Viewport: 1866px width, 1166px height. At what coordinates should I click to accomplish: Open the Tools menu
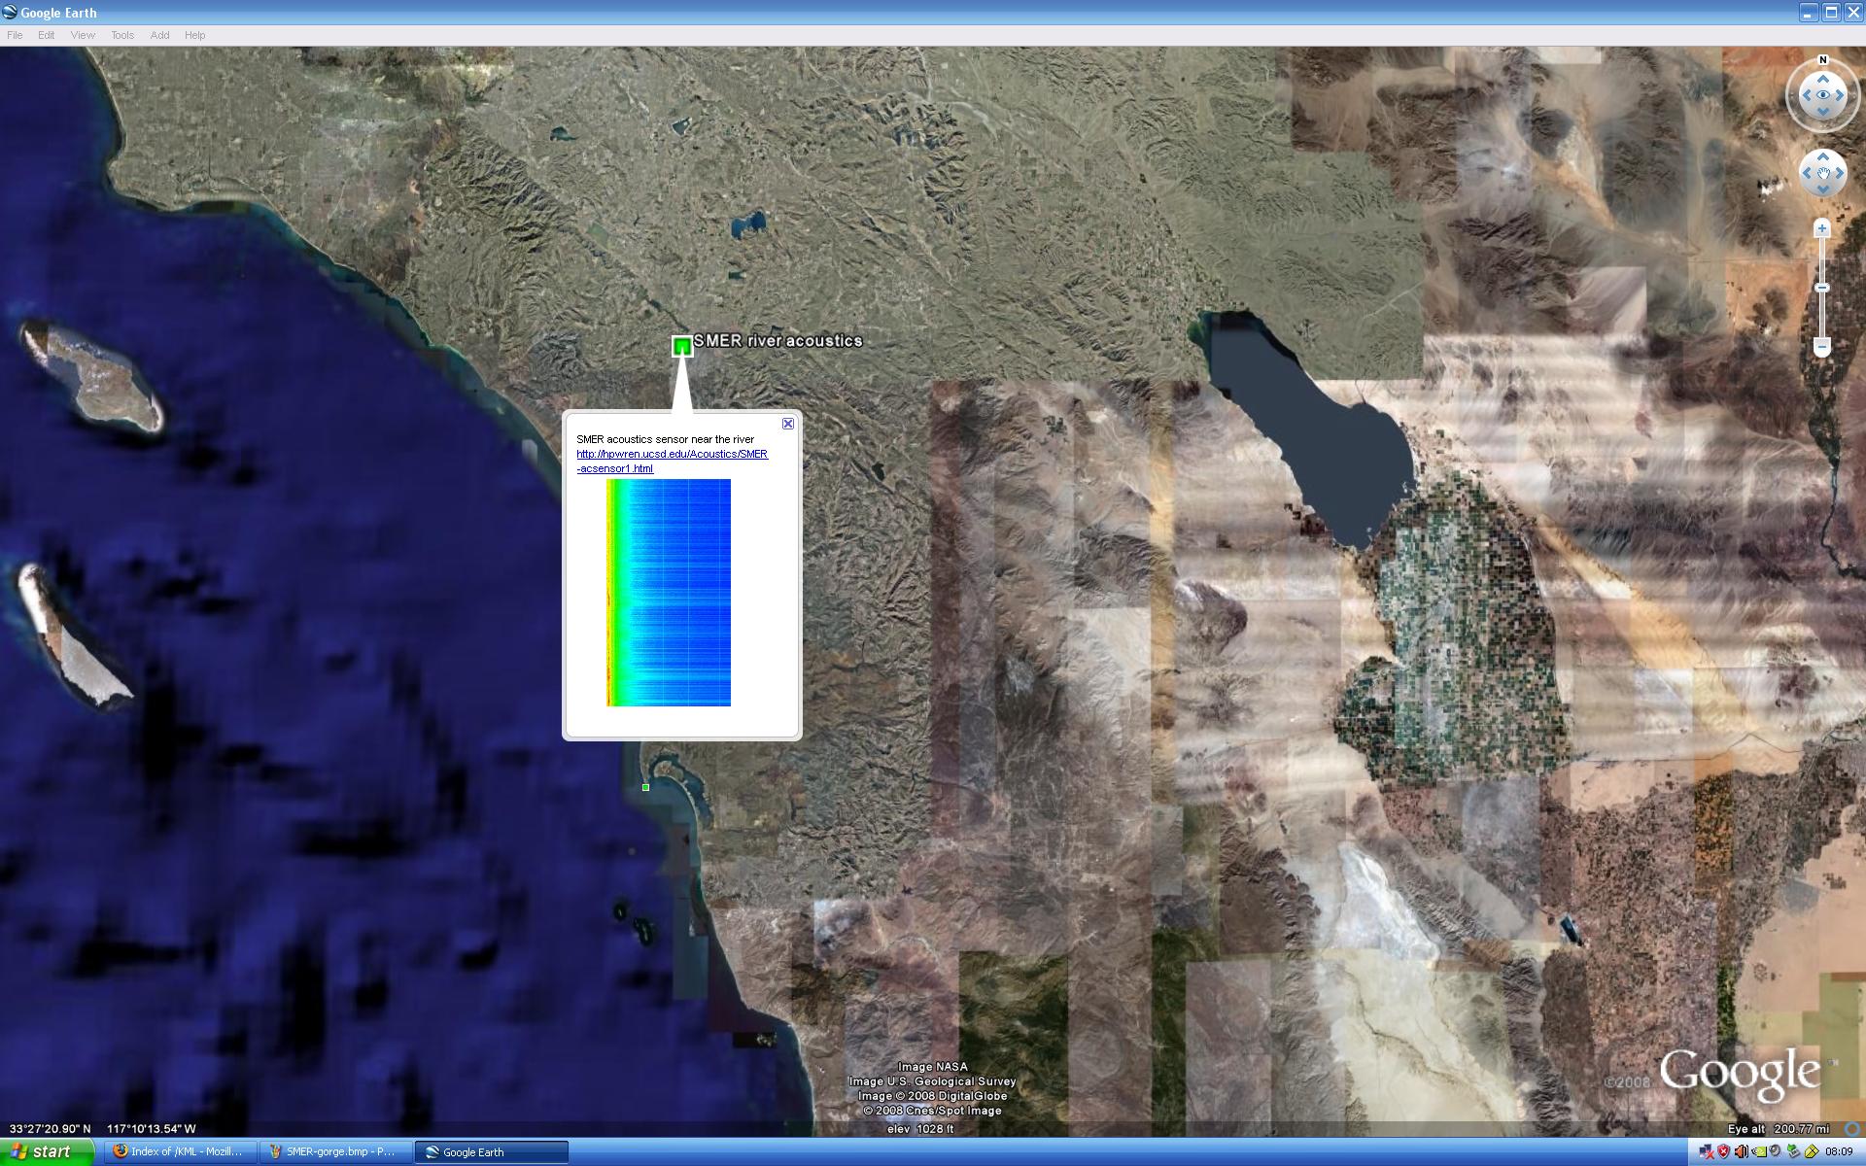click(x=122, y=35)
